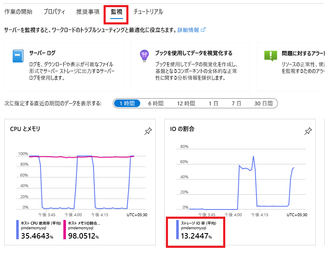The height and width of the screenshot is (255, 328).
Task: Click the blue ストレージ IO 率 legend swatch
Action: (177, 230)
